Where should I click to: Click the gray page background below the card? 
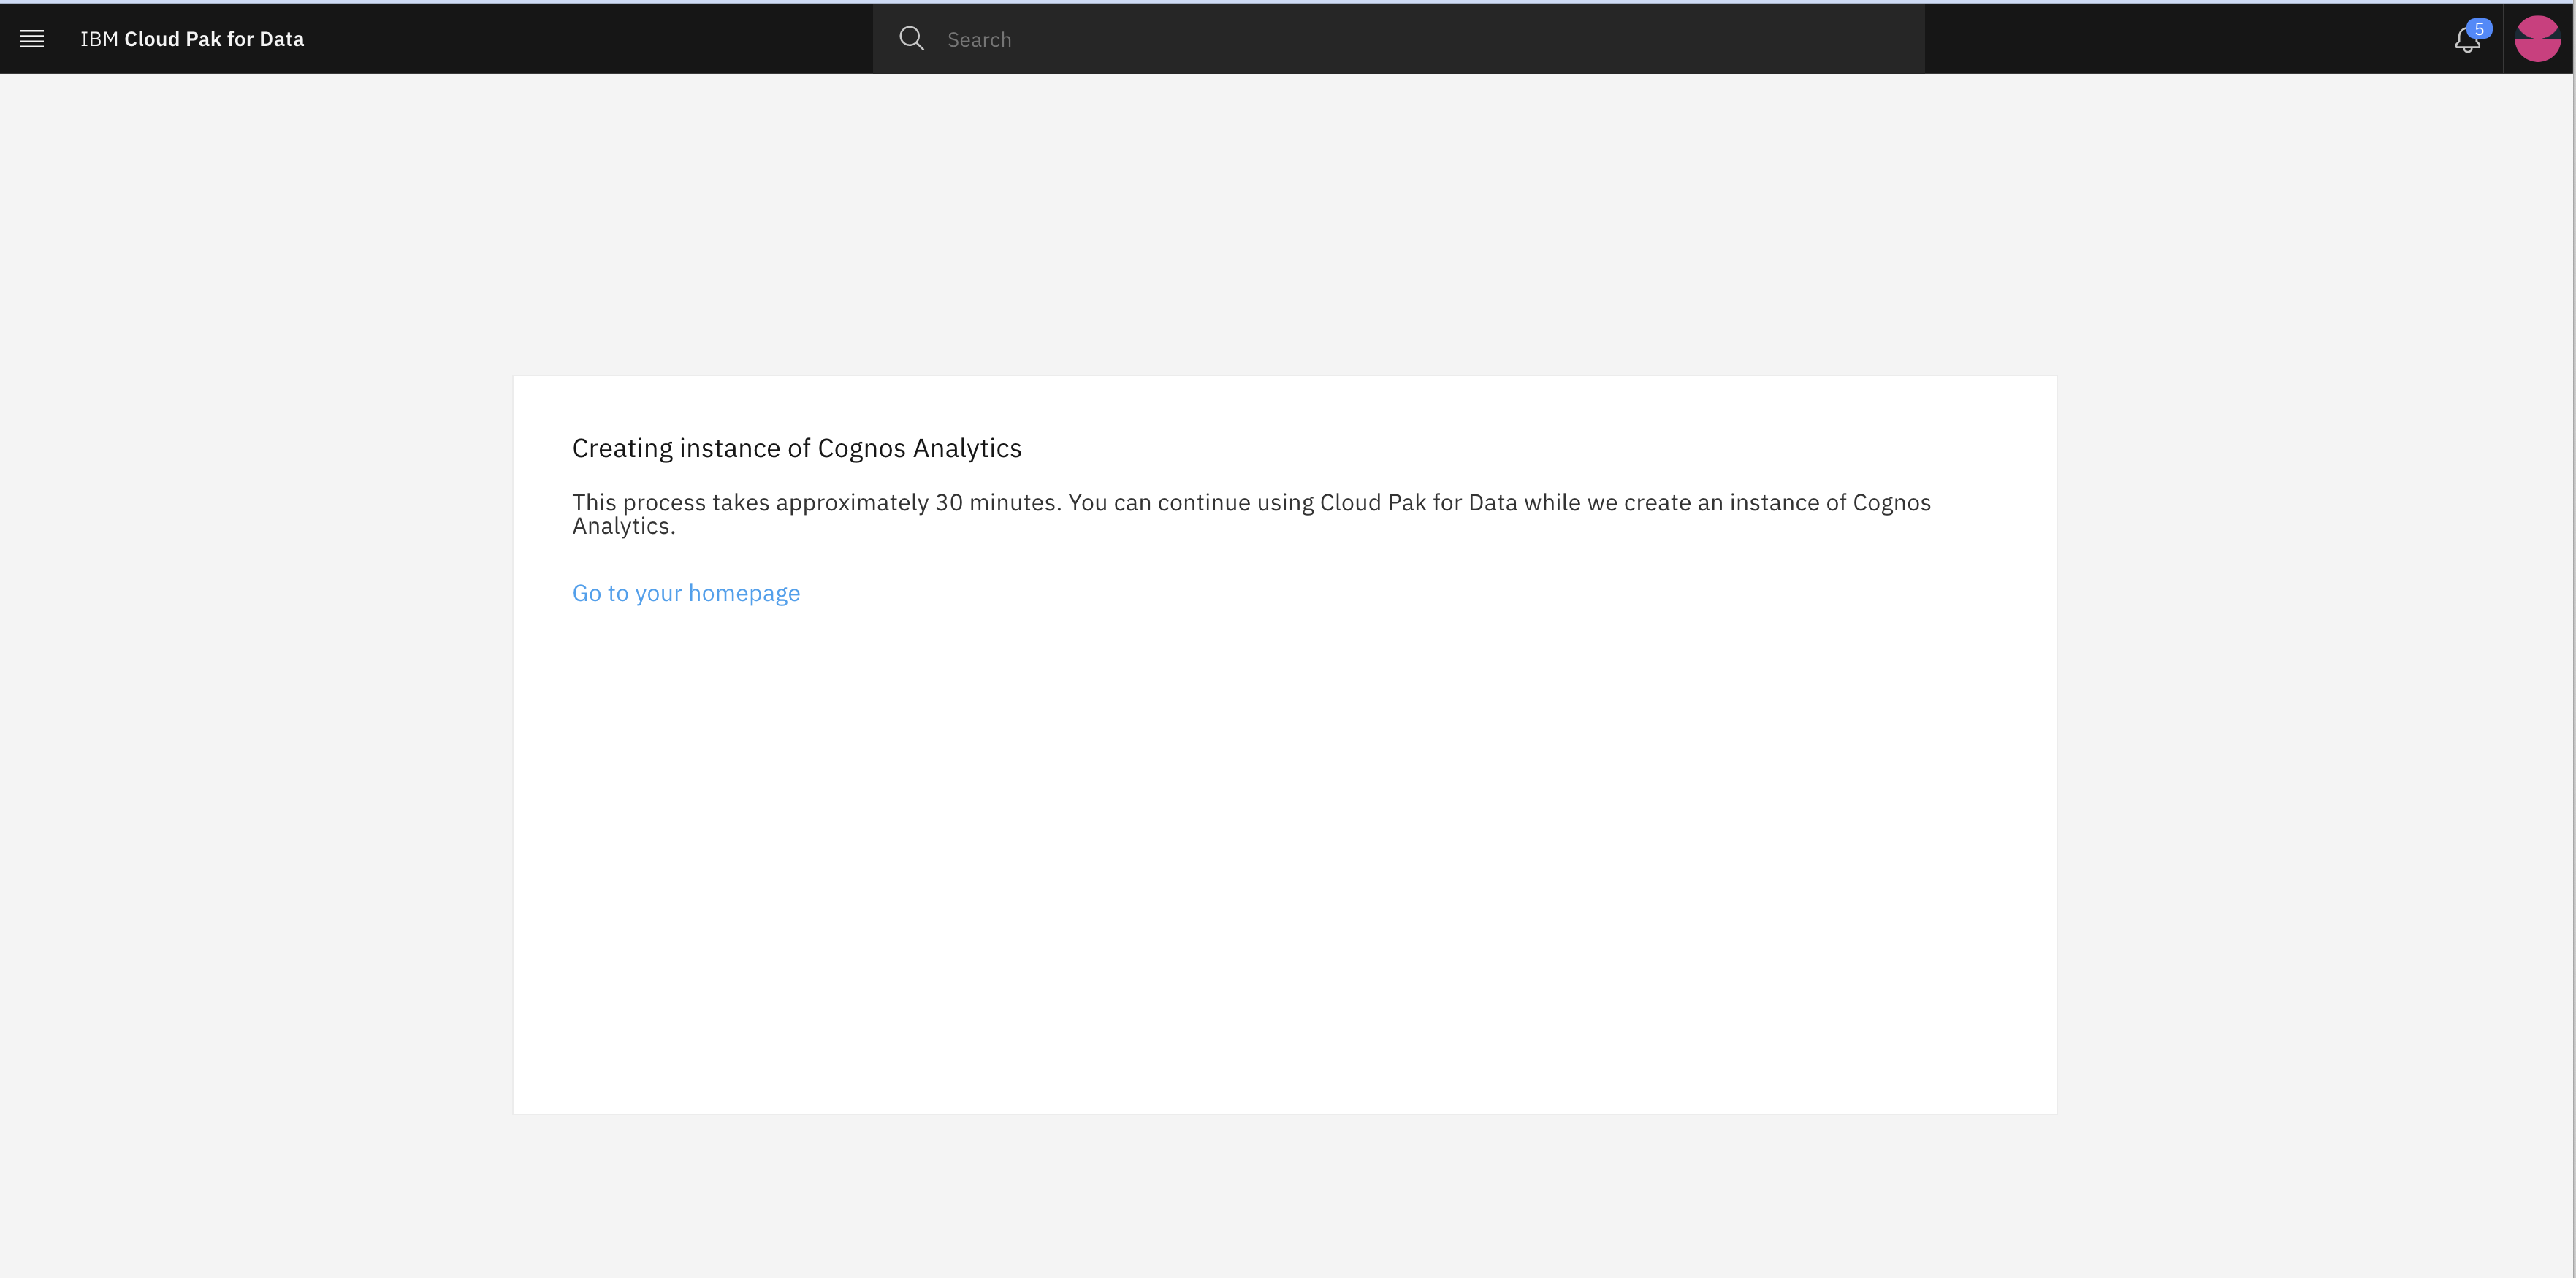point(1284,1195)
